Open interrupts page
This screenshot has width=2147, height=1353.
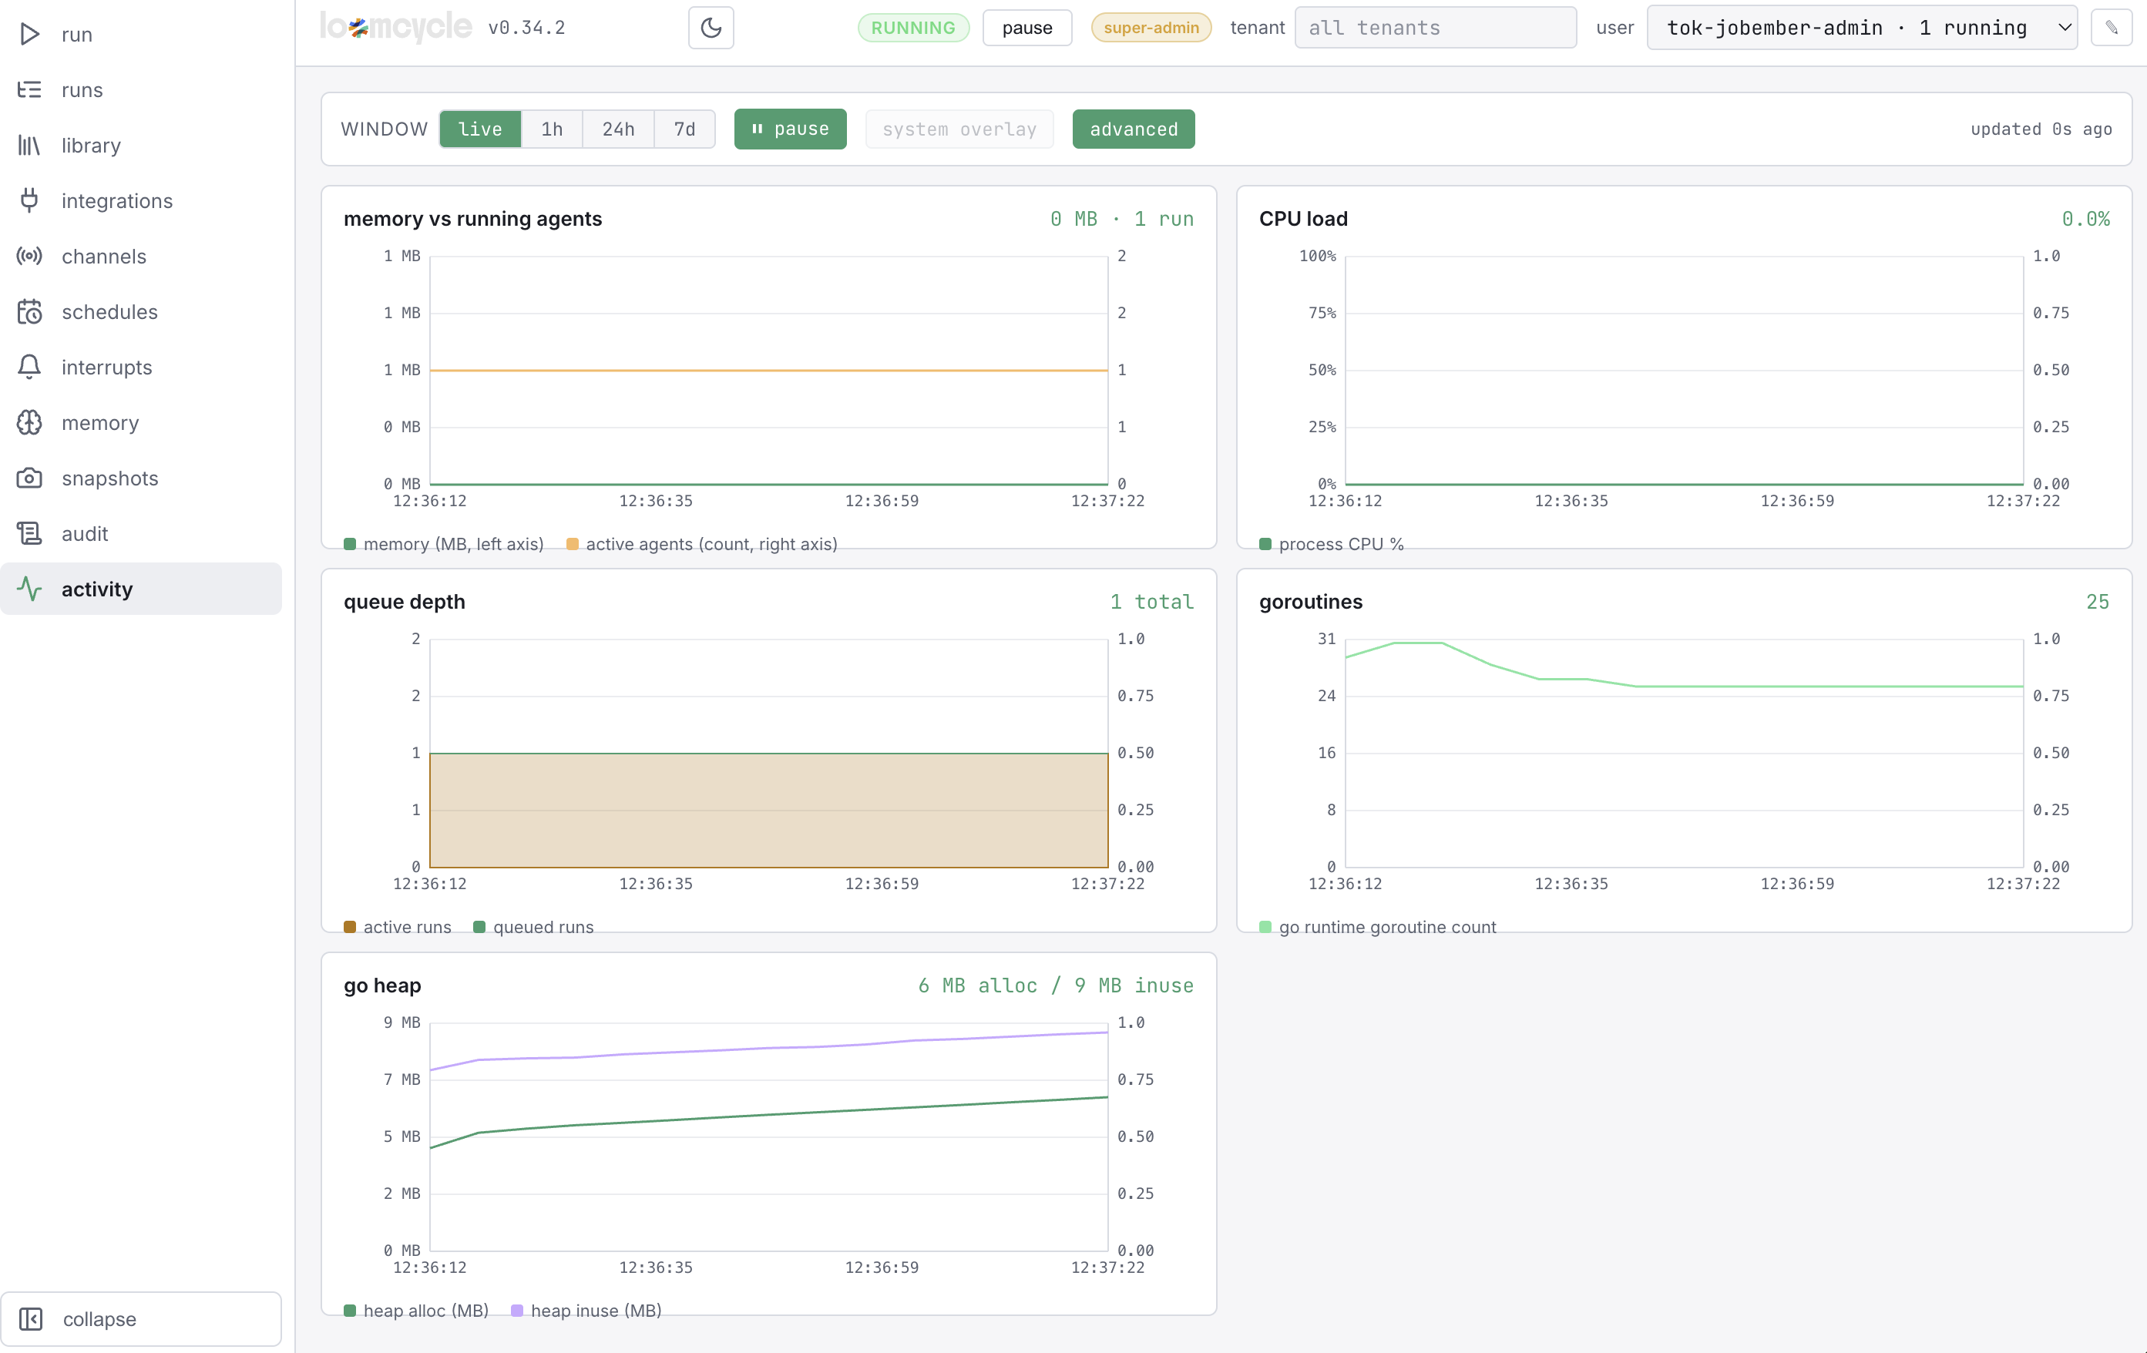[141, 368]
